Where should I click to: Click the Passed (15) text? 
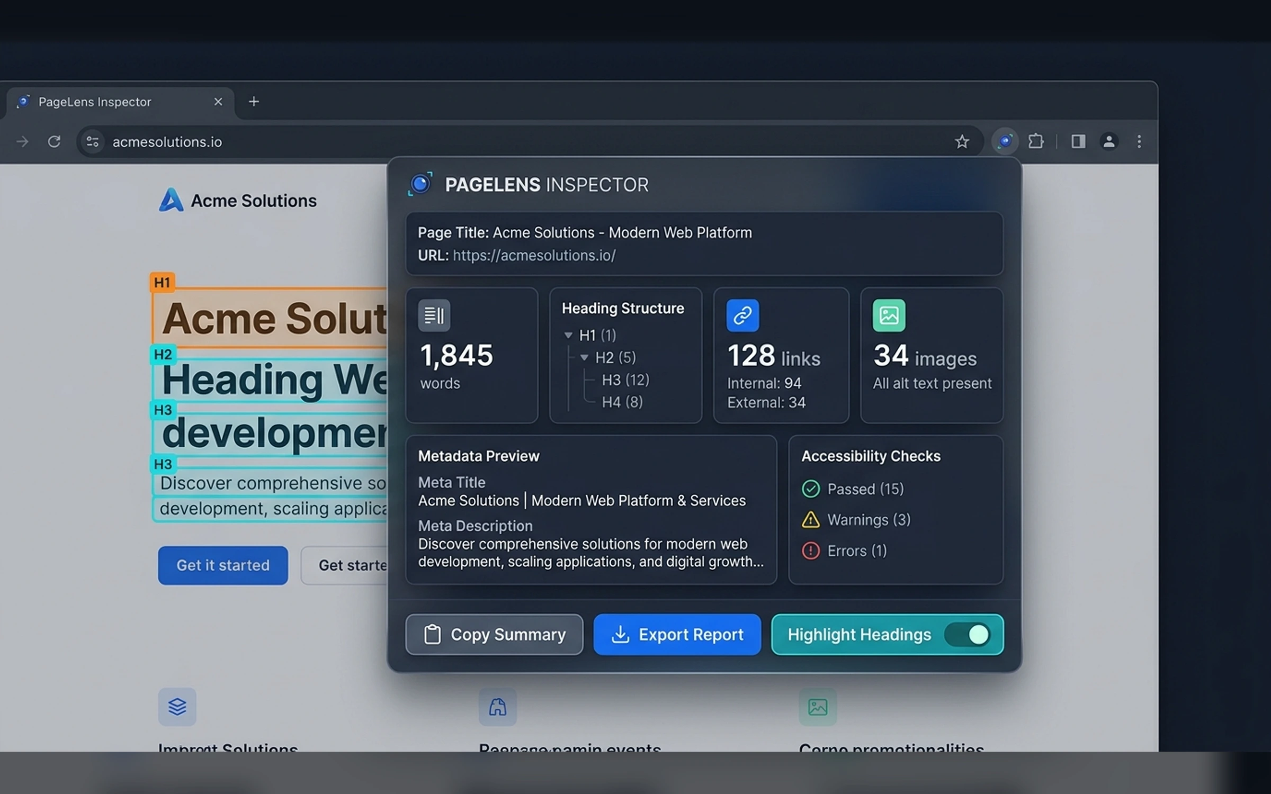click(865, 489)
